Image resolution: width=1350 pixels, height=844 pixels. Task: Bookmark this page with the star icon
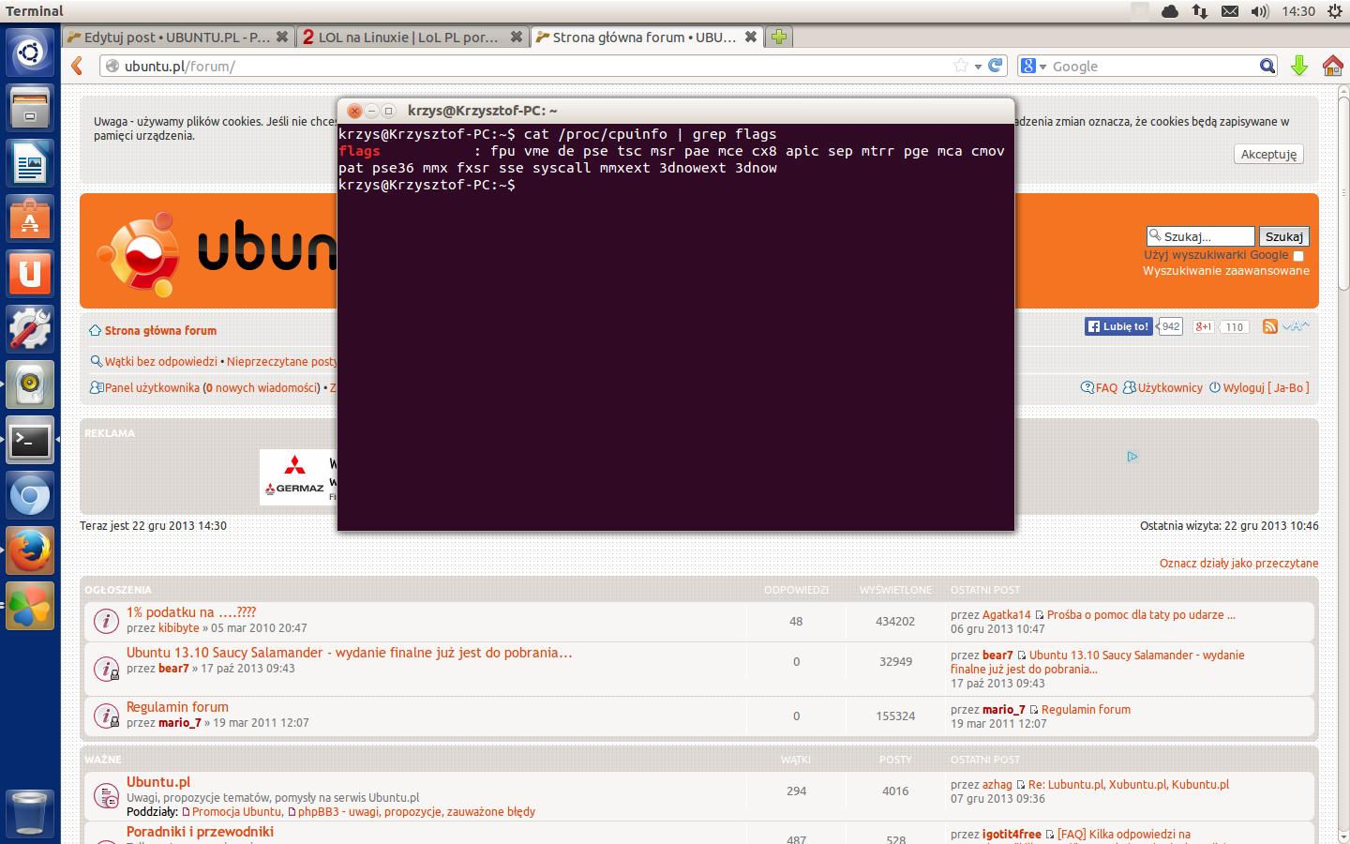tap(961, 66)
